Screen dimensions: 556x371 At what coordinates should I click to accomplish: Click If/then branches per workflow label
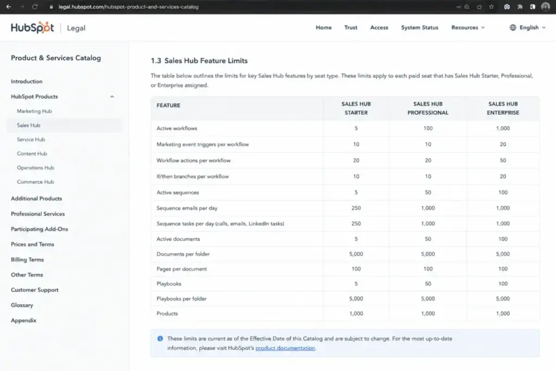coord(193,177)
